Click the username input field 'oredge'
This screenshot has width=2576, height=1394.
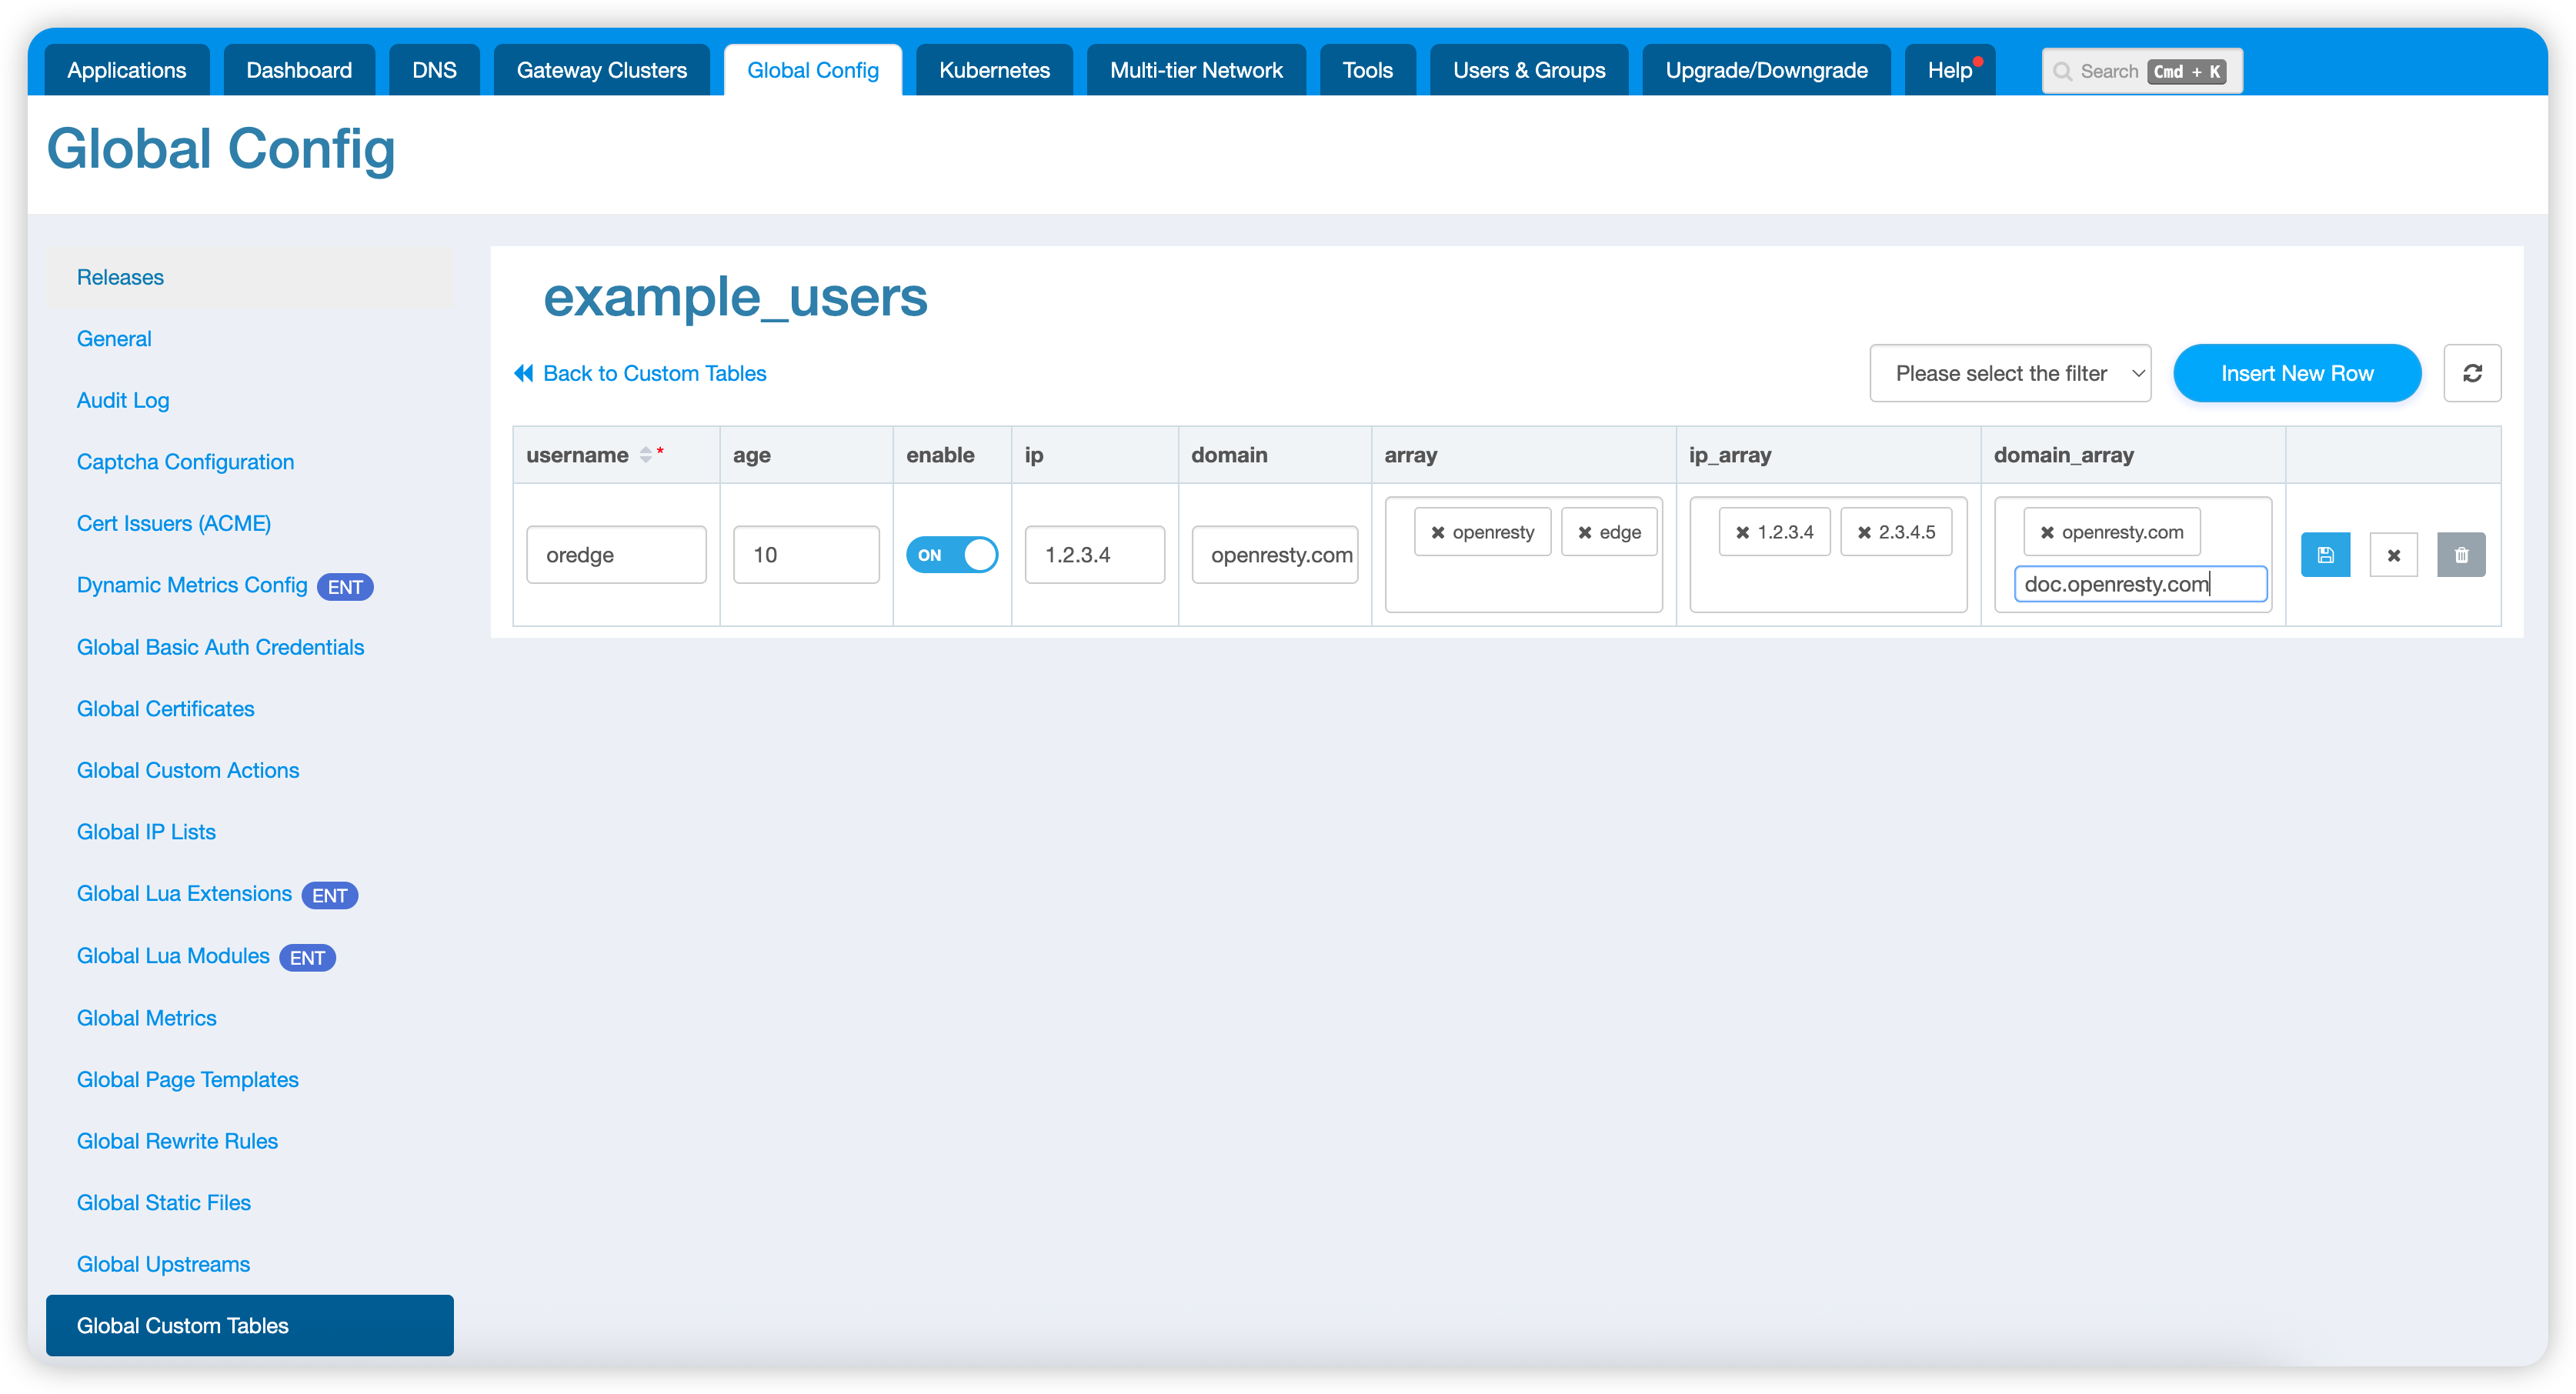click(x=616, y=555)
